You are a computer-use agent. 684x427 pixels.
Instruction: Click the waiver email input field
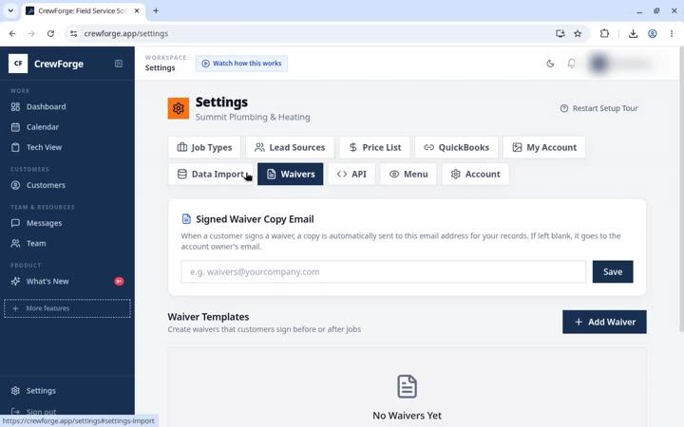point(384,272)
